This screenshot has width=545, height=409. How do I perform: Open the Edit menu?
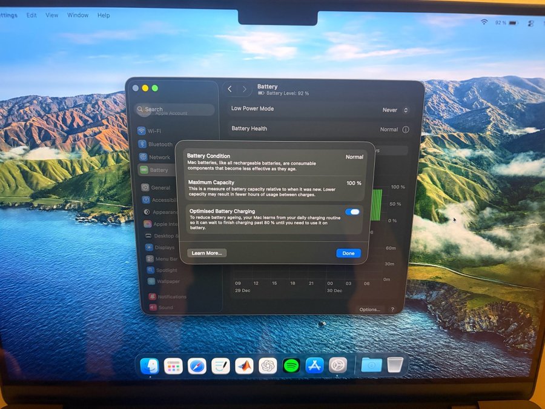click(31, 15)
